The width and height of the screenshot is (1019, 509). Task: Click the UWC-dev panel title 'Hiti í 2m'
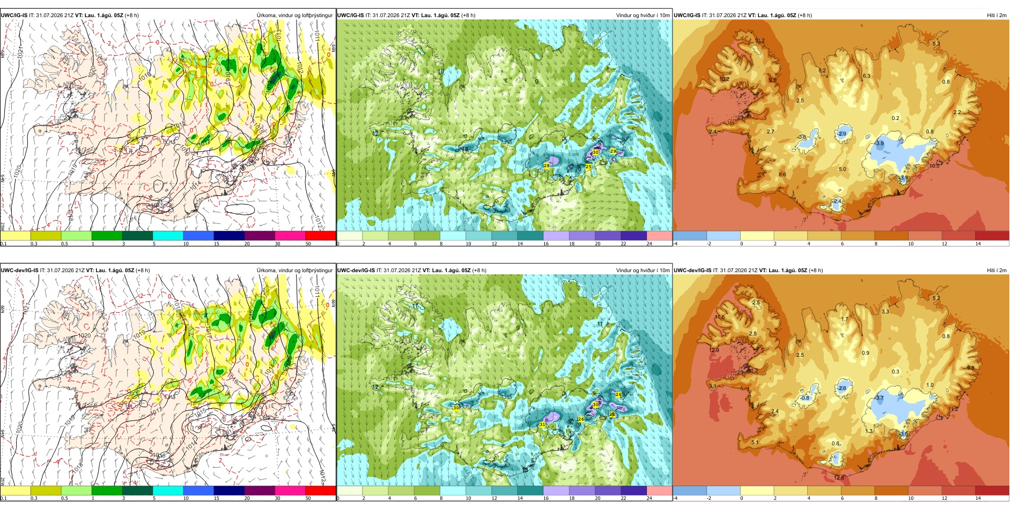click(996, 271)
